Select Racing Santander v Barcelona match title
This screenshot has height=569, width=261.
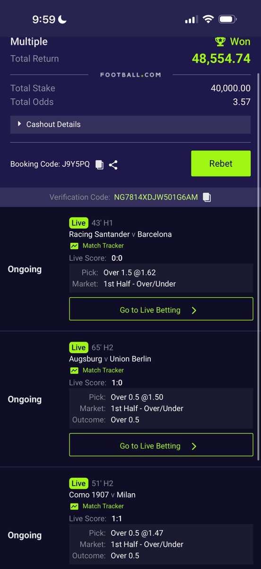point(120,234)
